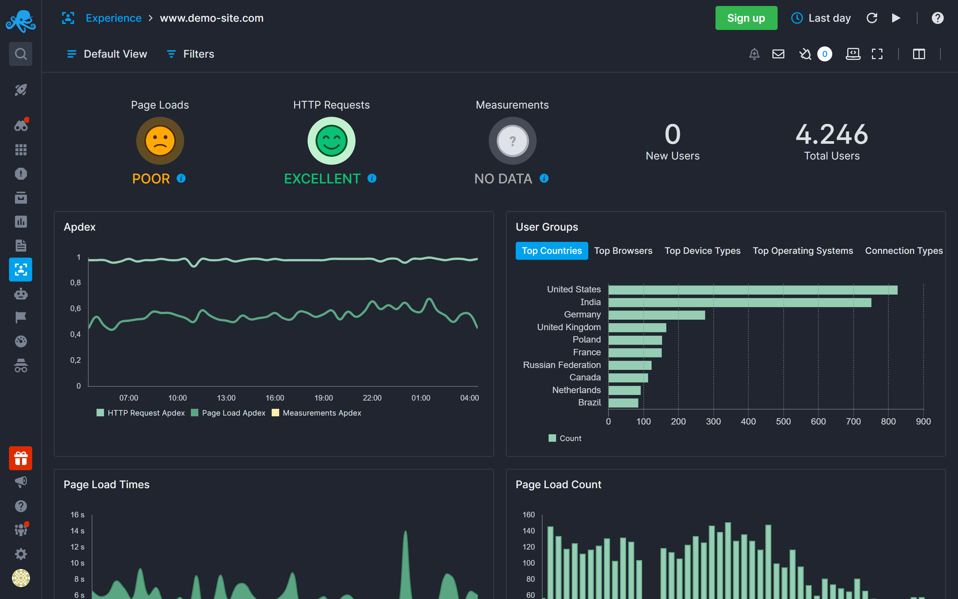Open the create-alert bell icon in toolbar
This screenshot has height=599, width=958.
click(754, 54)
